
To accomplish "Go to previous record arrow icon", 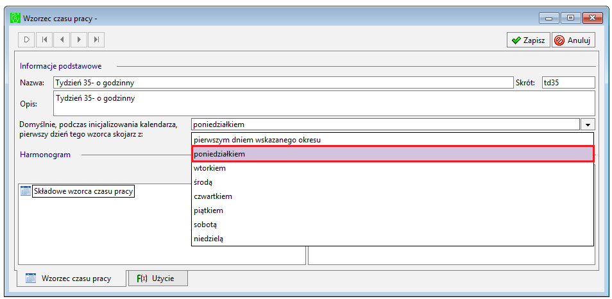I will click(x=62, y=39).
